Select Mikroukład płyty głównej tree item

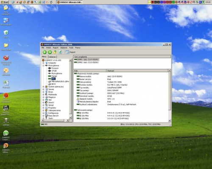(60, 81)
